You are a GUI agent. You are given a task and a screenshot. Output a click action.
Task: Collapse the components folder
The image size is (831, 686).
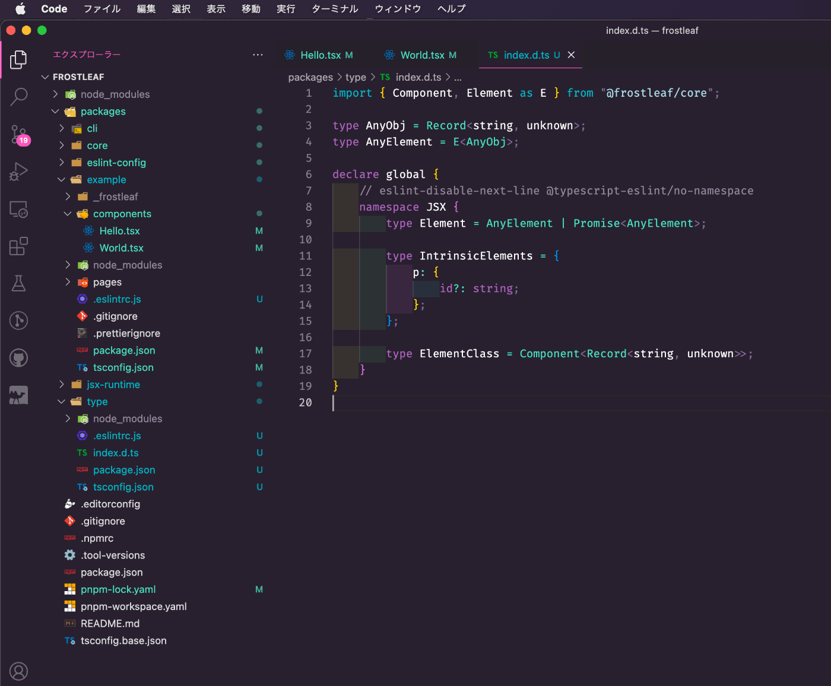pyautogui.click(x=68, y=214)
